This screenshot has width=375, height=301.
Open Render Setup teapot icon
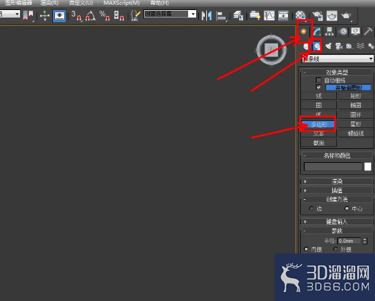click(317, 16)
